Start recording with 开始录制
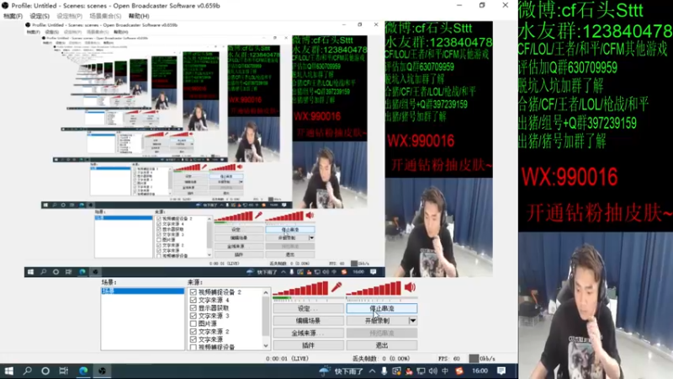The height and width of the screenshot is (379, 673). click(x=377, y=321)
